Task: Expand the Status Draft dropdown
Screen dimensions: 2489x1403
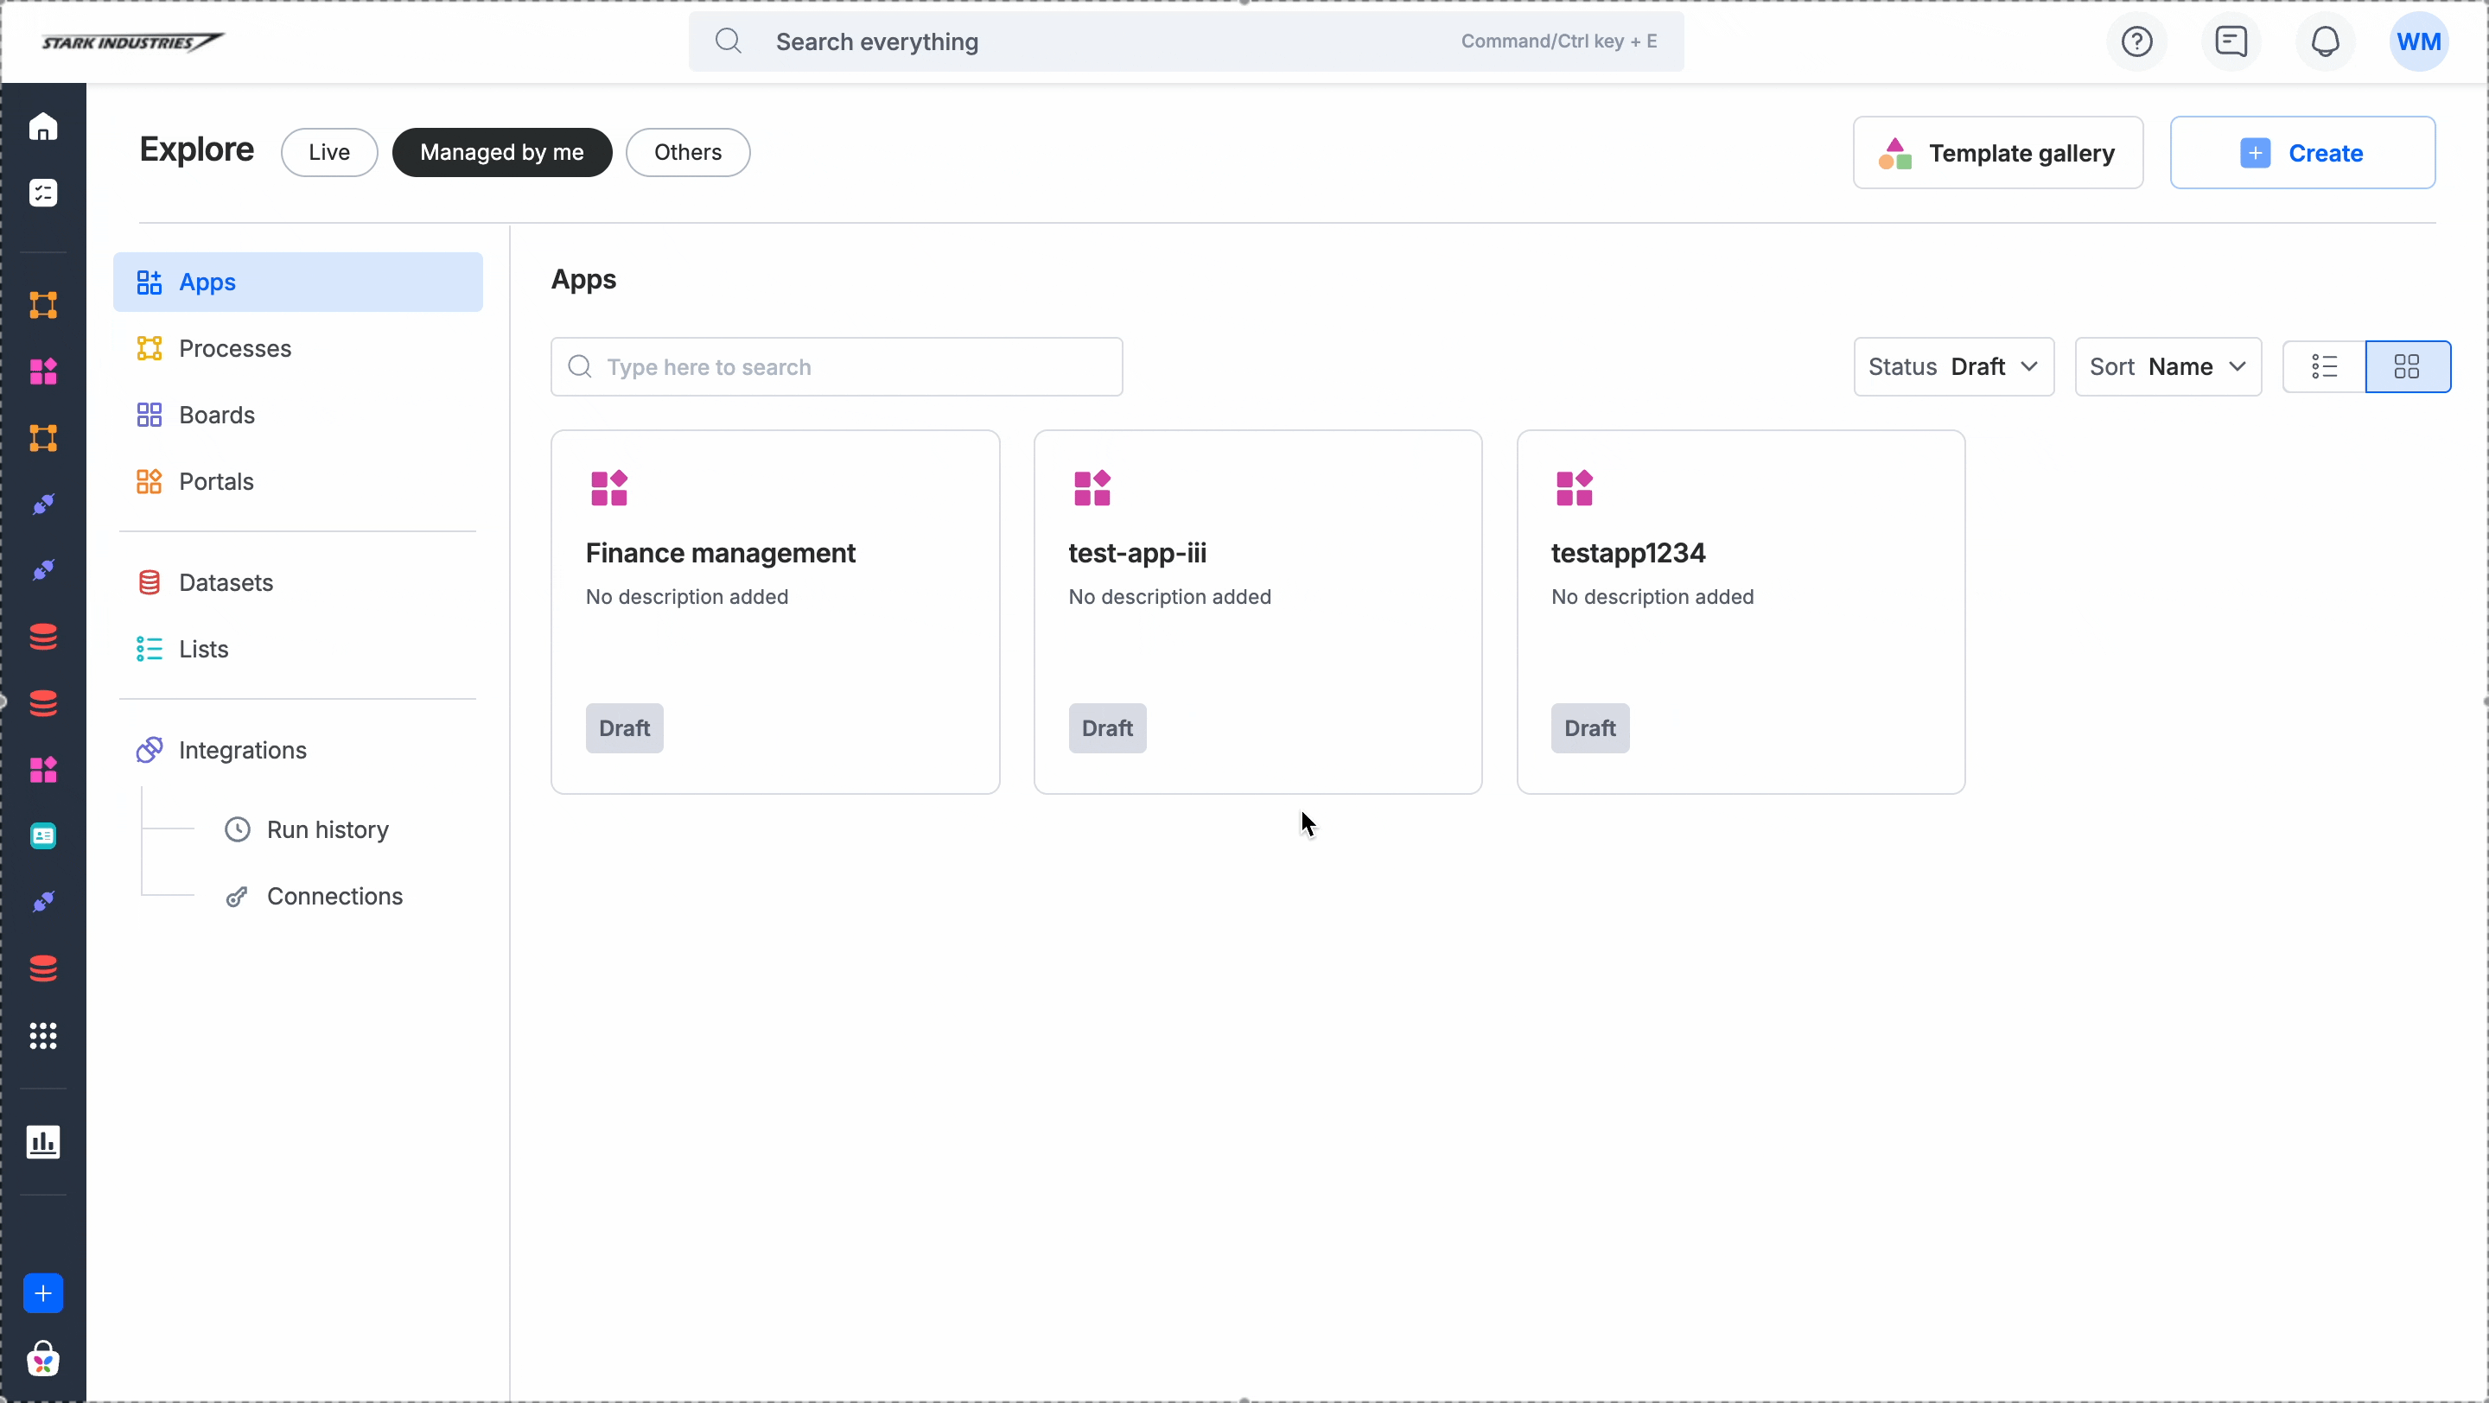Action: 1953,367
